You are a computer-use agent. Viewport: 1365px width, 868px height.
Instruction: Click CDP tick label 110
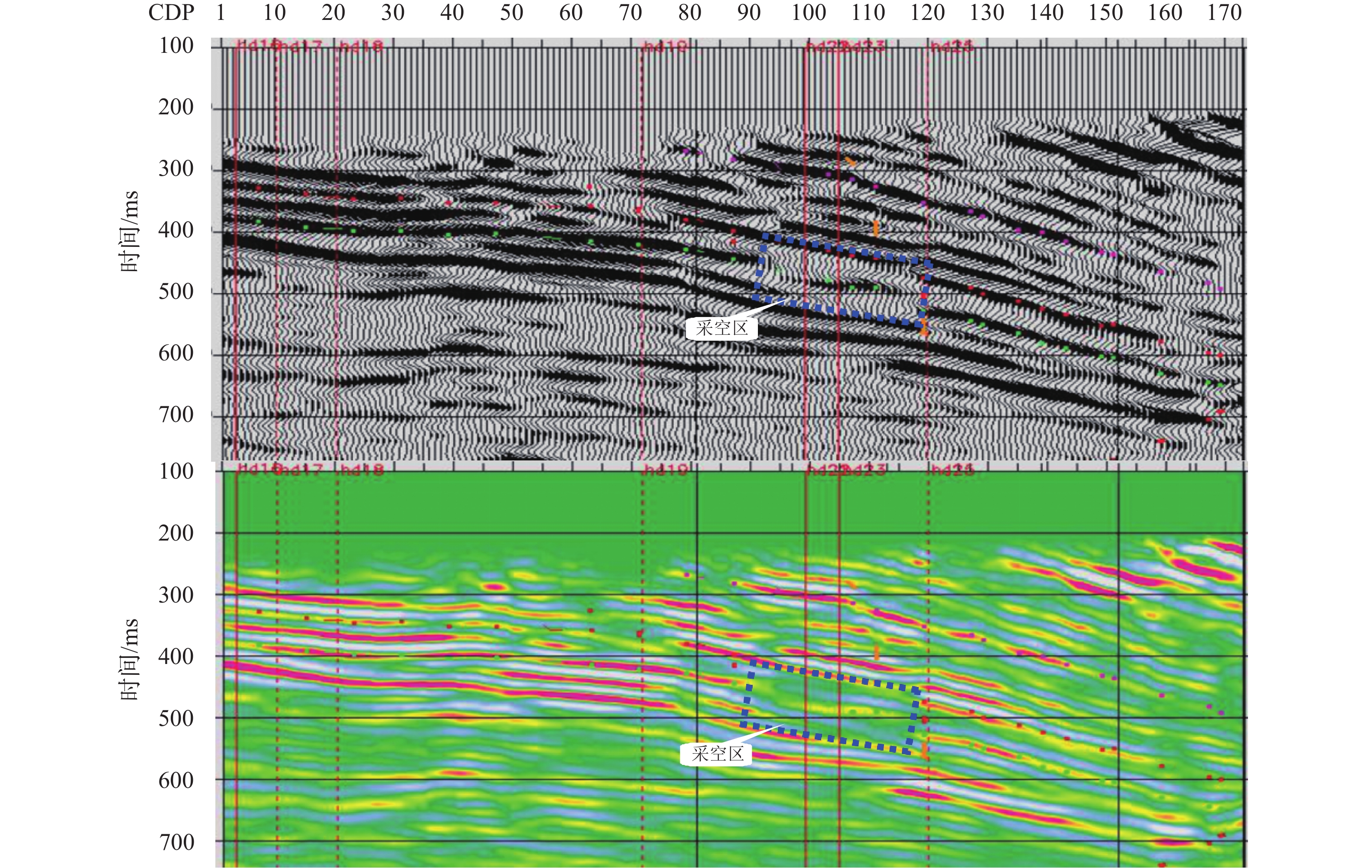[x=868, y=13]
